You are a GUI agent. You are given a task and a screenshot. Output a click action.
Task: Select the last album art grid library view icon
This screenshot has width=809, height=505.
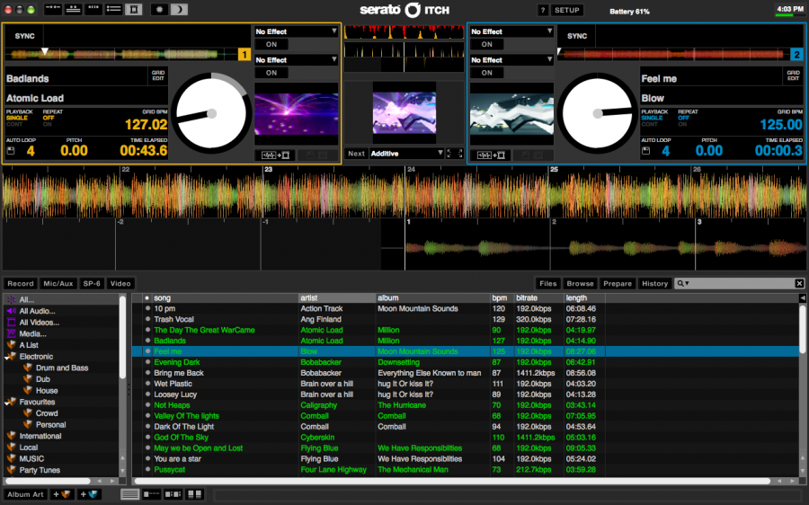click(x=194, y=494)
